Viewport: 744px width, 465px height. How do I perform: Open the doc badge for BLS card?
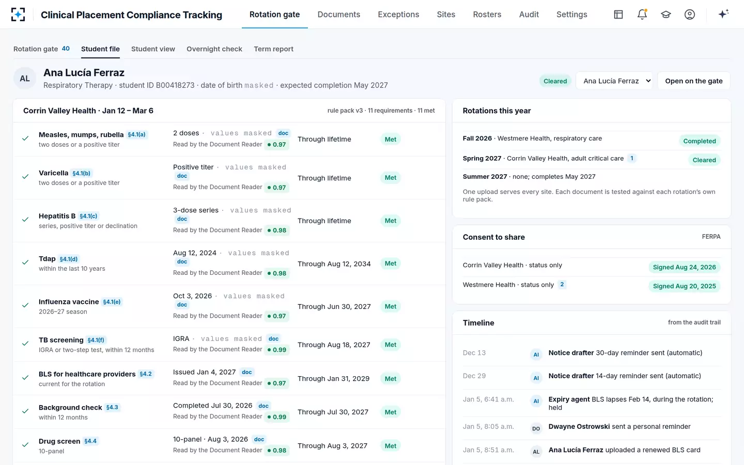click(x=247, y=372)
